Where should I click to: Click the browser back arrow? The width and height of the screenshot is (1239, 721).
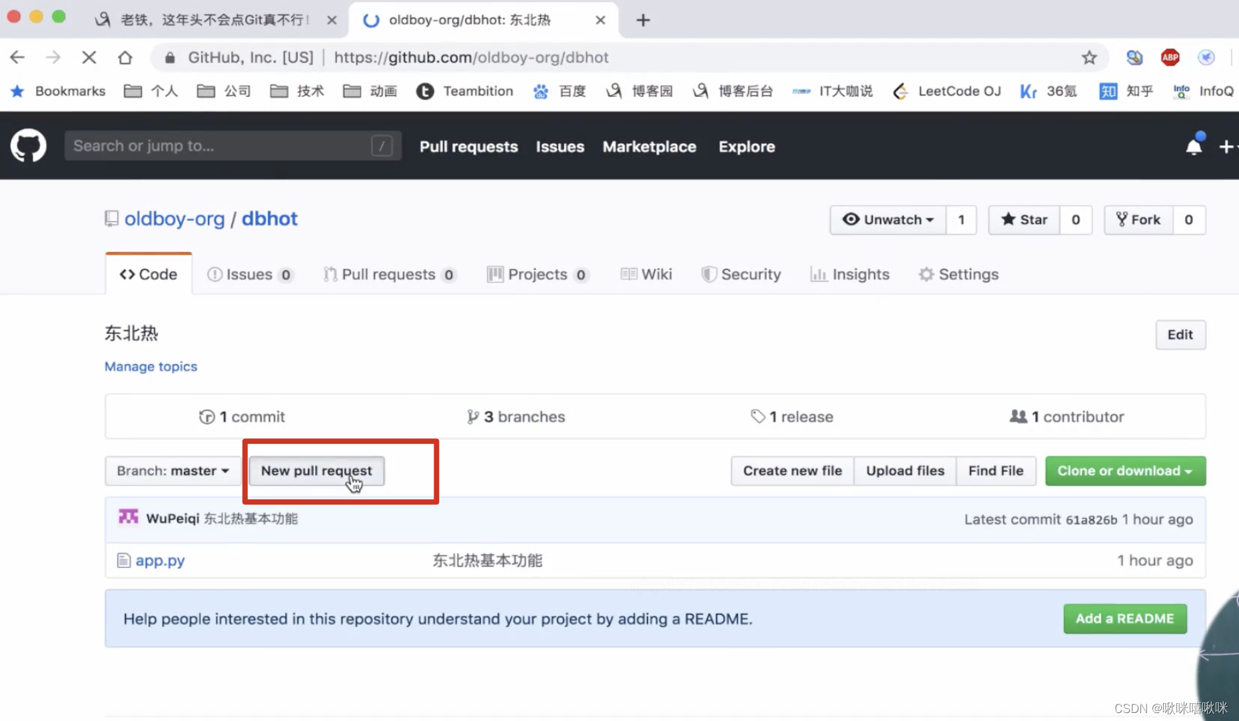18,57
